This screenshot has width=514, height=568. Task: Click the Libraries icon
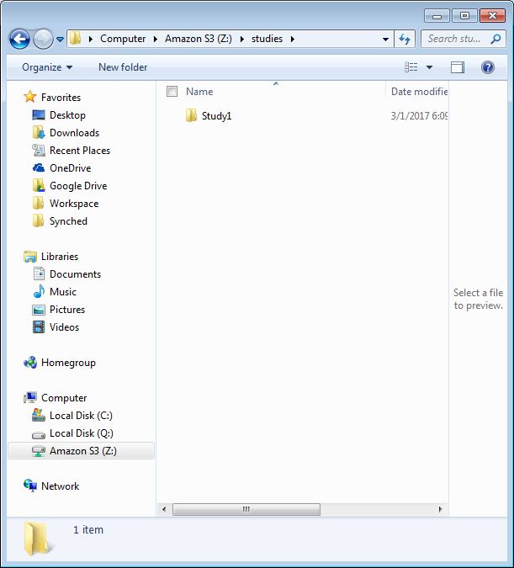[30, 257]
